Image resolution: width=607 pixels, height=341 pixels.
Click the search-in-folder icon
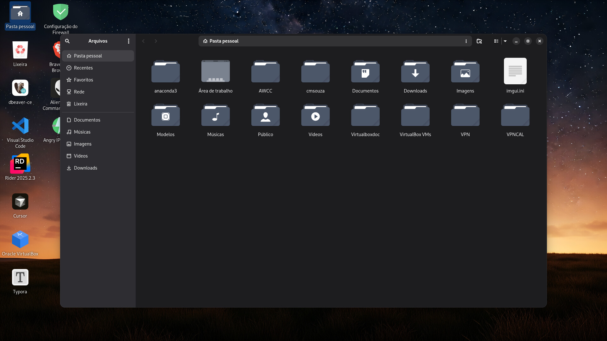coord(479,41)
